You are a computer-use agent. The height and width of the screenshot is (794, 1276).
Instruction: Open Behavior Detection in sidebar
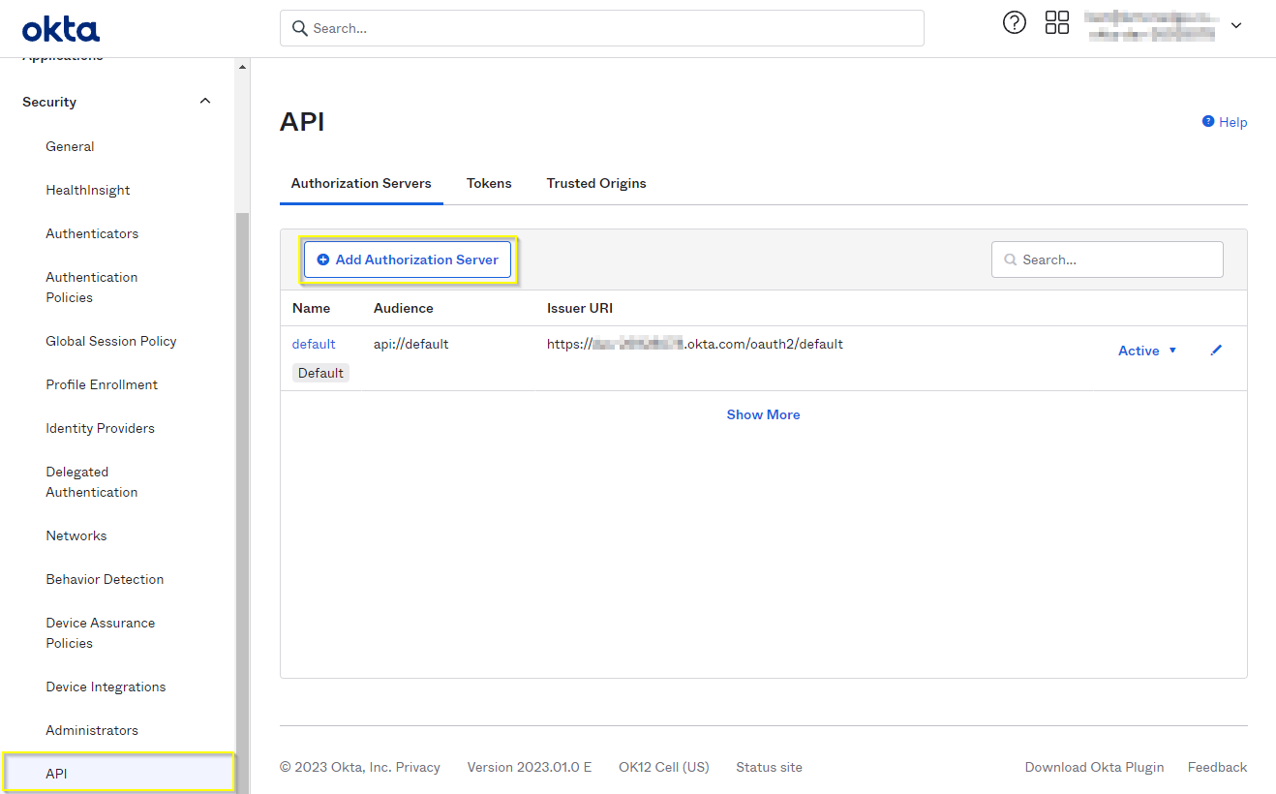[x=105, y=579]
